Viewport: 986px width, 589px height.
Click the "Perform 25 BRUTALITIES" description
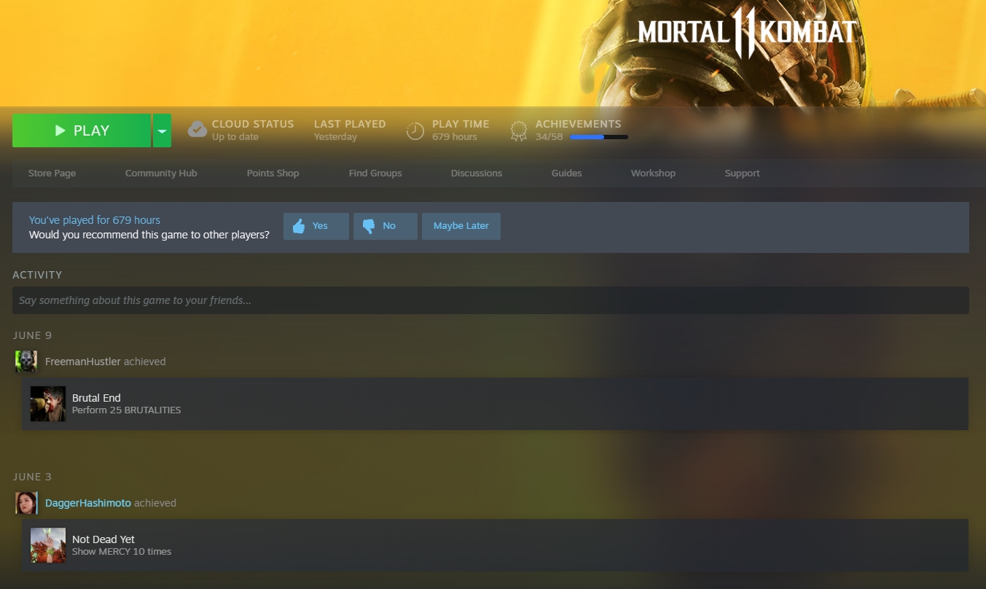pyautogui.click(x=126, y=410)
